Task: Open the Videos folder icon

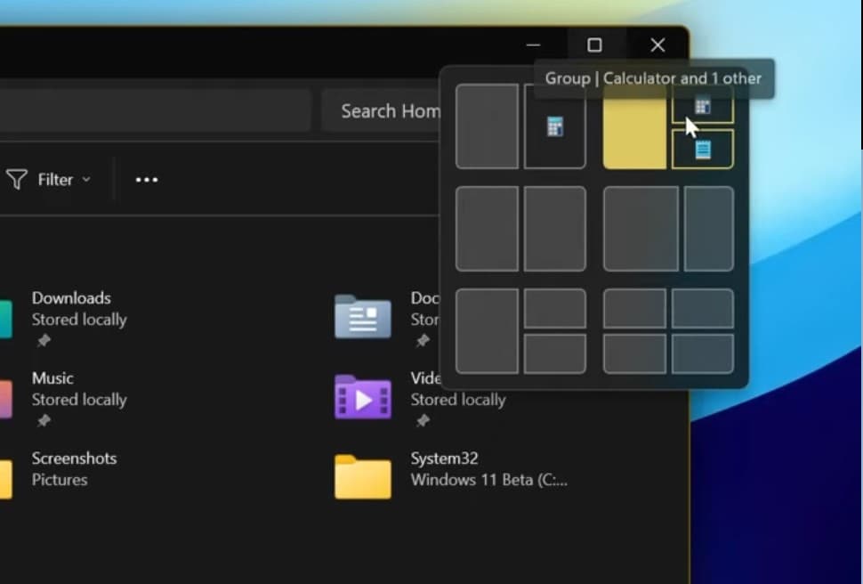Action: (x=362, y=397)
